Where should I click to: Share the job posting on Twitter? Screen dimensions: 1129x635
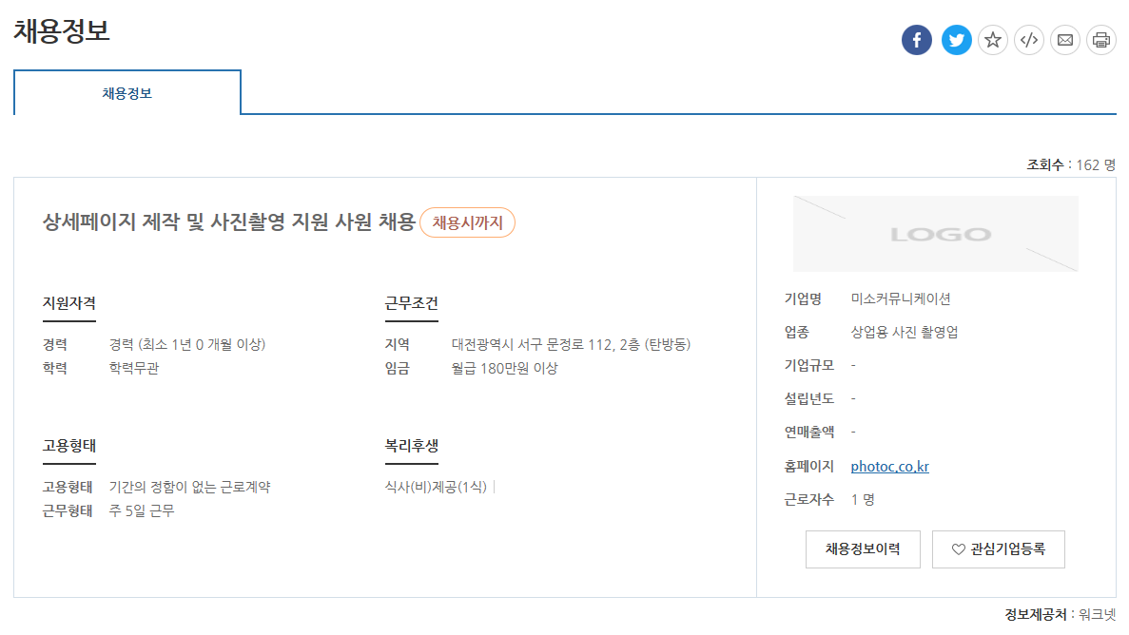point(957,40)
